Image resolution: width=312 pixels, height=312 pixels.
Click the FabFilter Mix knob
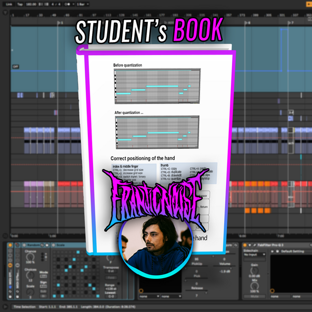pyautogui.click(x=254, y=286)
